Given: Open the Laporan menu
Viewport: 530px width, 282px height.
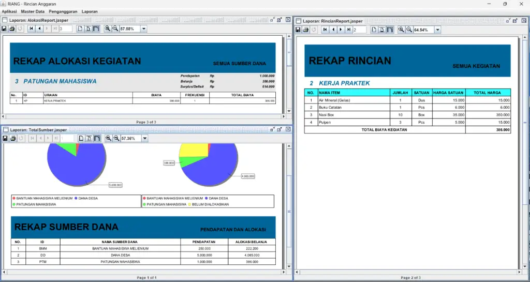Looking at the screenshot, I should [90, 11].
